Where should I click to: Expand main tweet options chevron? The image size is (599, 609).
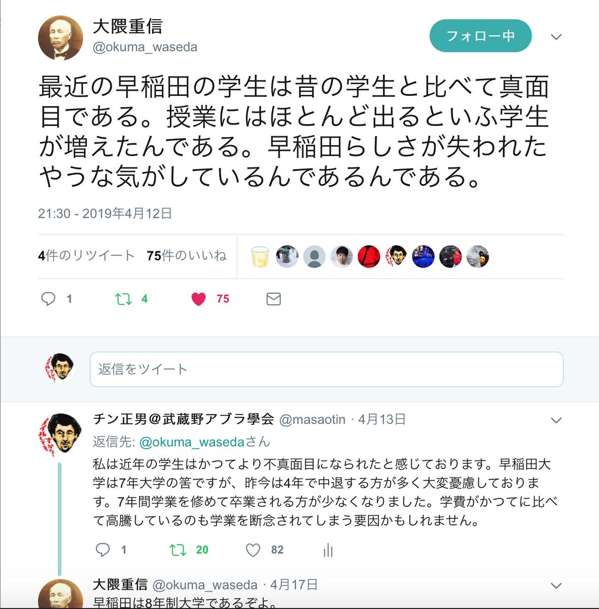556,37
